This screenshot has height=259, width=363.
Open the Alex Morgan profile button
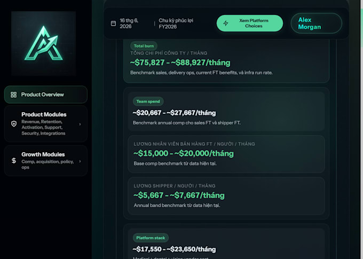click(316, 23)
